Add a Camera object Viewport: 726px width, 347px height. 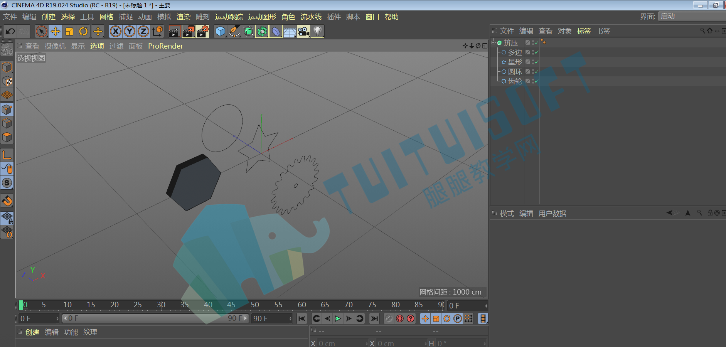[304, 31]
